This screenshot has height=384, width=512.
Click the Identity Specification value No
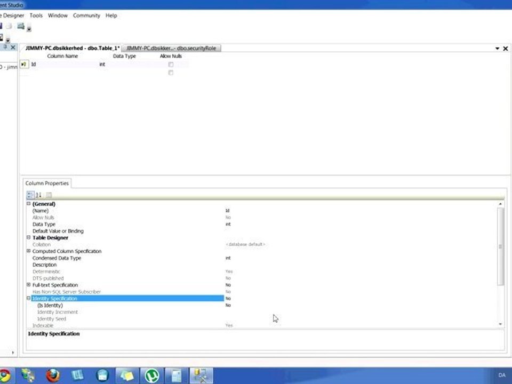click(228, 299)
